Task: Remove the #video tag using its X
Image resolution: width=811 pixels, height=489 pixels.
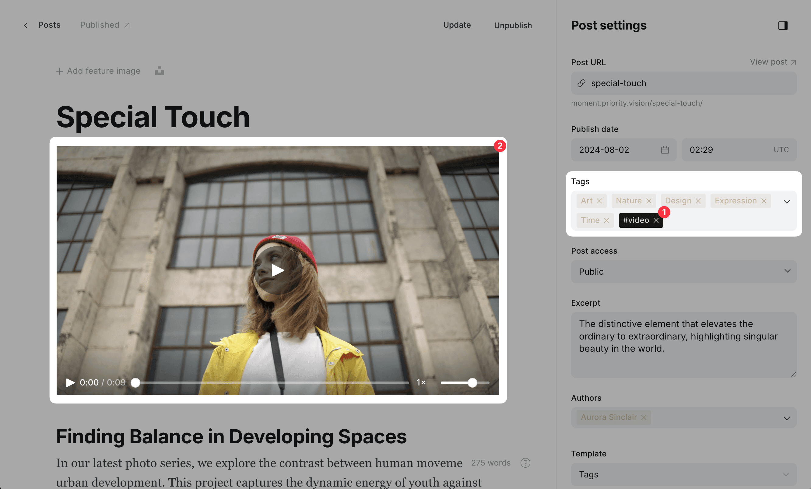Action: pos(656,220)
